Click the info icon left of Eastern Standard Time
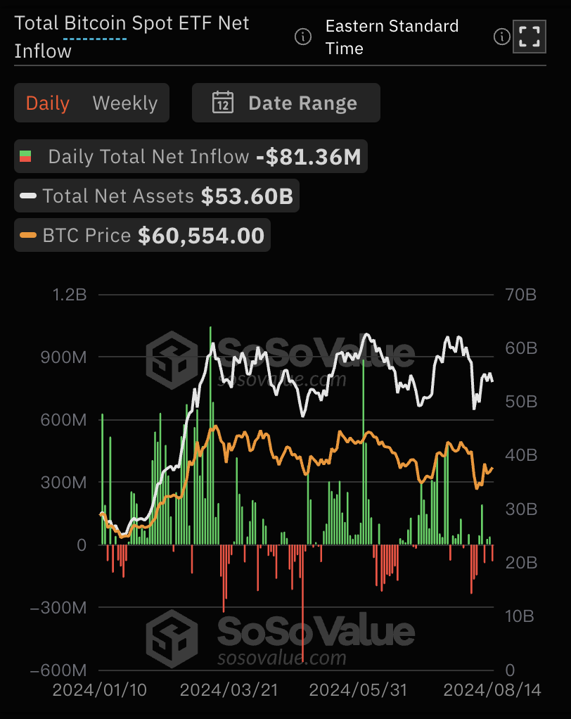The height and width of the screenshot is (719, 571). point(302,37)
